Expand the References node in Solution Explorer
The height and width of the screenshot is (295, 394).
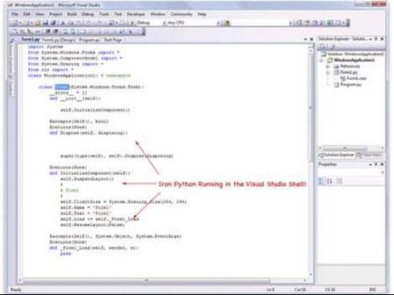[327, 66]
